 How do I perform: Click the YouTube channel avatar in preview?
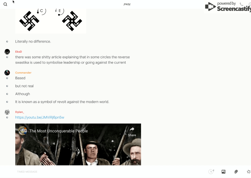click(x=22, y=131)
